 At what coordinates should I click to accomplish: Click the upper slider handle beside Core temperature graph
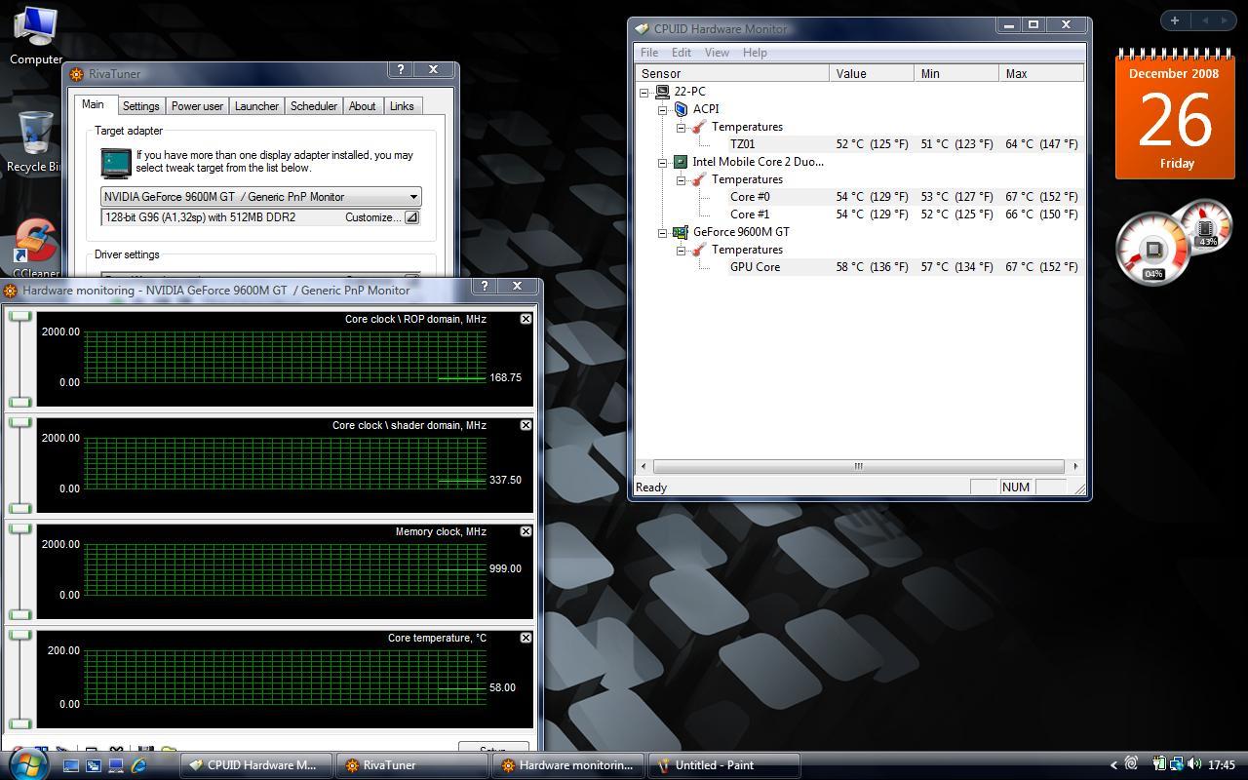coord(19,636)
